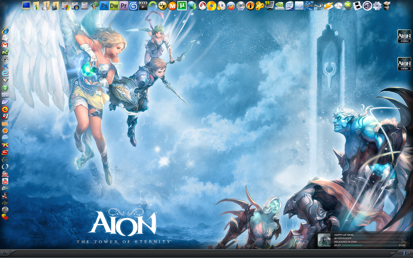
Task: Open the clapperboard video player icon
Action: pos(143,6)
